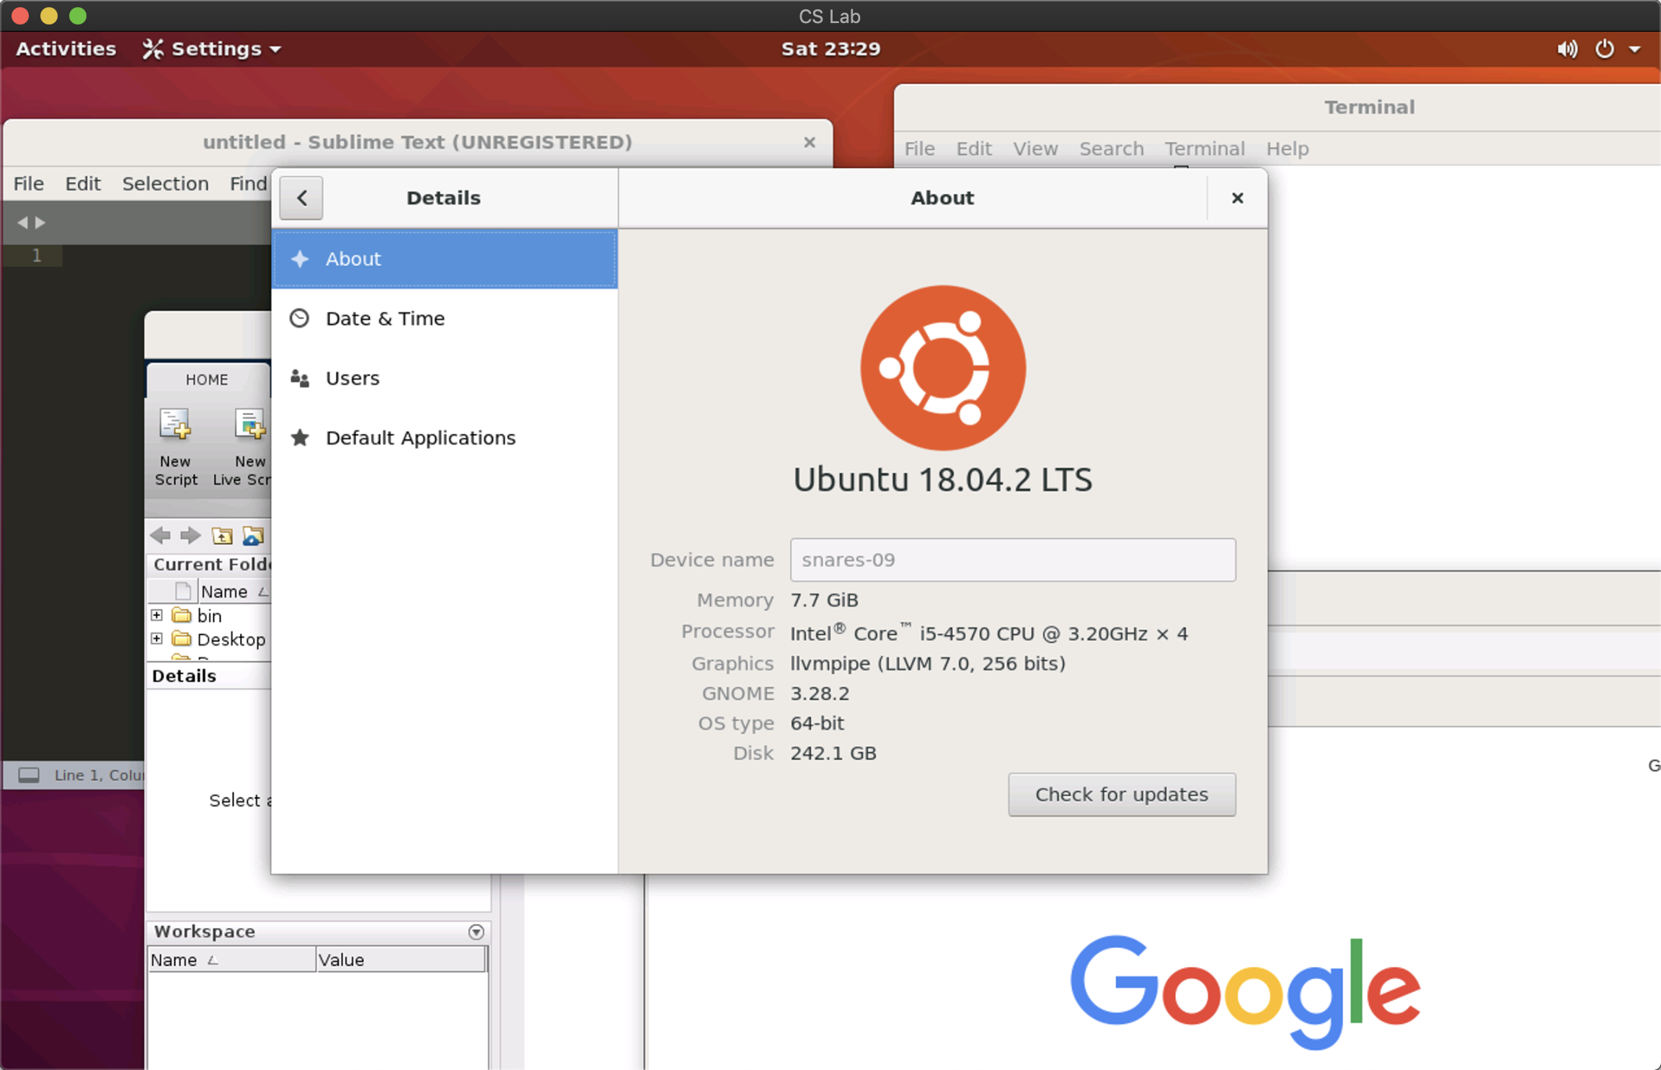Select Date & Time in Details sidebar

[x=385, y=319]
